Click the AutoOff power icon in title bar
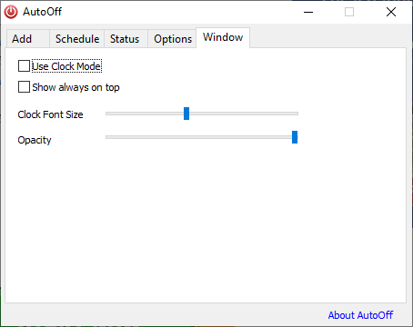The height and width of the screenshot is (327, 413). [11, 12]
